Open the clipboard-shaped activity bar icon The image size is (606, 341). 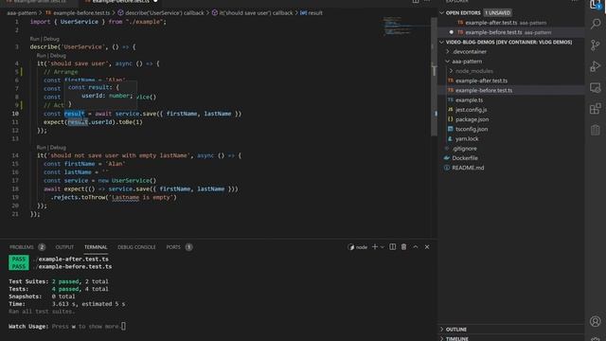click(x=596, y=130)
